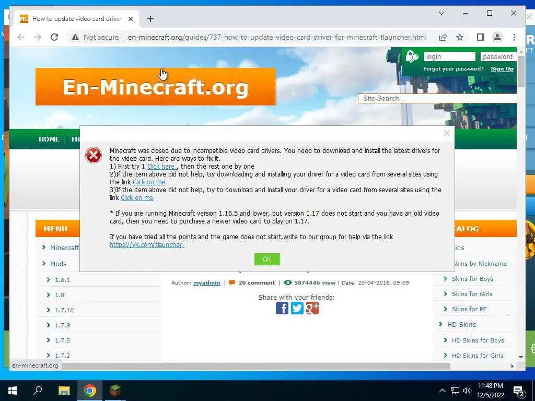Click 'Forgot your password?' link
535x401 pixels.
(x=453, y=69)
